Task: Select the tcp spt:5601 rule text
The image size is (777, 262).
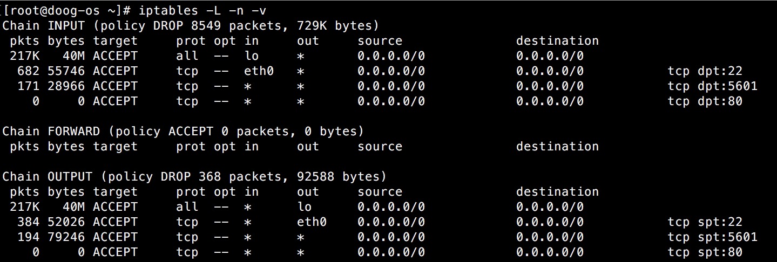Action: pyautogui.click(x=712, y=237)
